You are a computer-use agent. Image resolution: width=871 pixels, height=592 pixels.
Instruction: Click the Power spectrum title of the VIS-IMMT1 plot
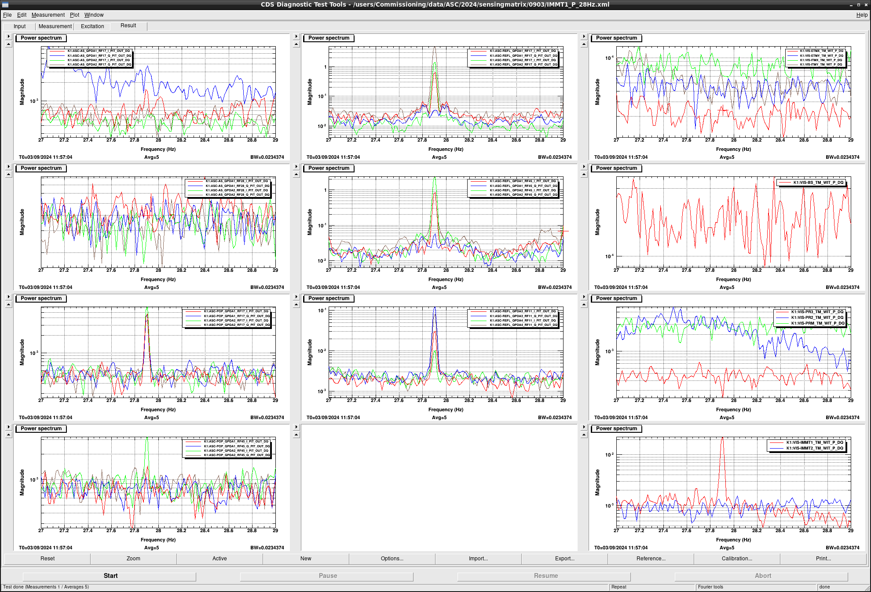click(616, 428)
